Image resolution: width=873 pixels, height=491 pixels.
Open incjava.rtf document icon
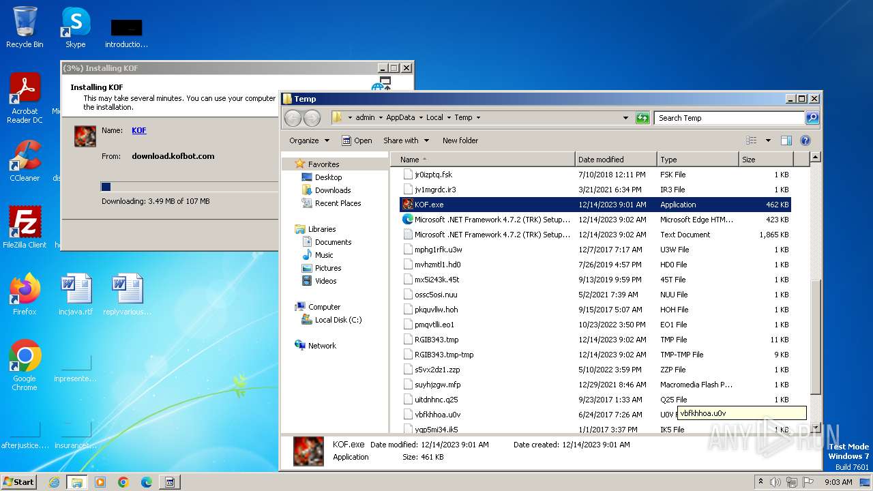coord(76,294)
